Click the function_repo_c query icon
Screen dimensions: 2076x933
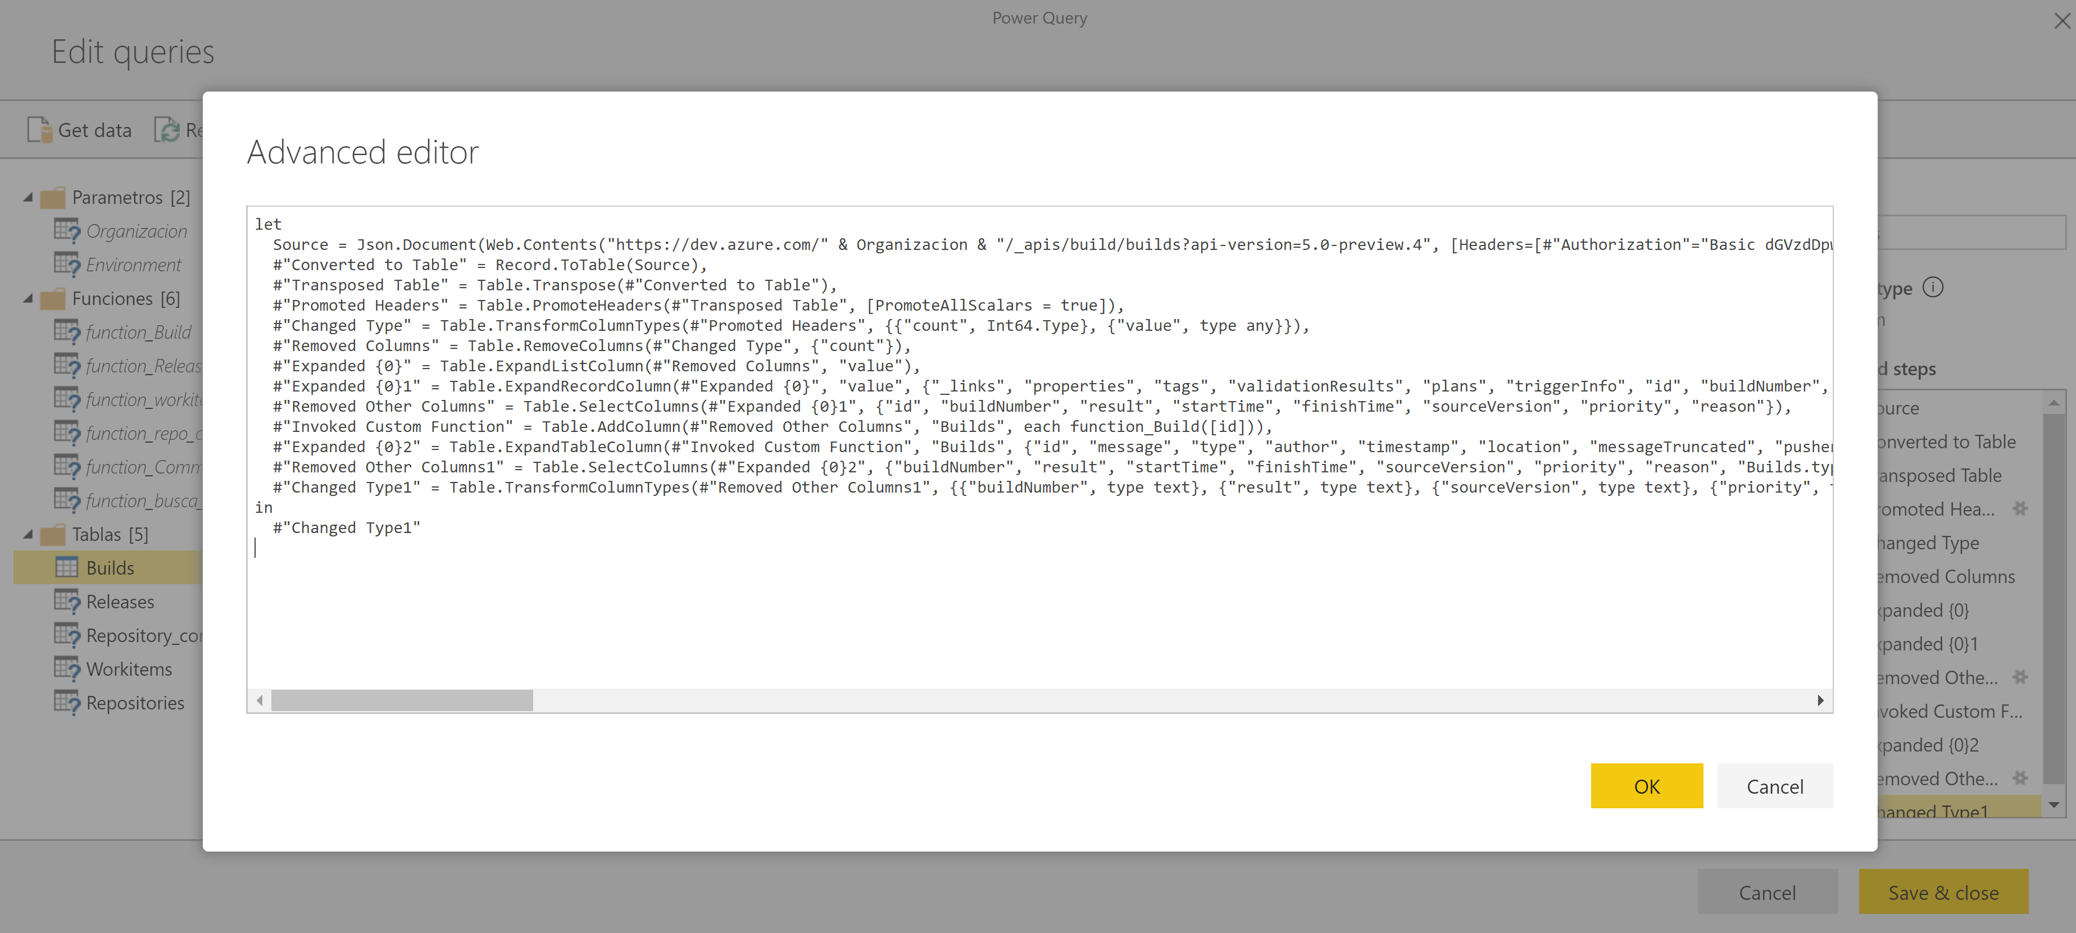tap(67, 434)
